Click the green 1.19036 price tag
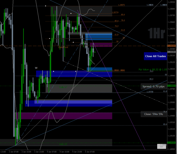This screenshot has width=177, height=154. point(172,143)
